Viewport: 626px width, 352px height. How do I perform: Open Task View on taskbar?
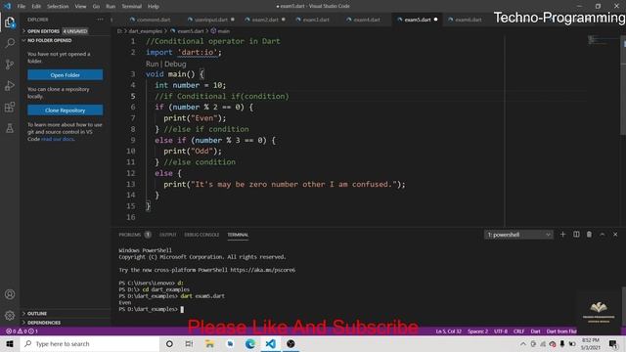coord(189,343)
